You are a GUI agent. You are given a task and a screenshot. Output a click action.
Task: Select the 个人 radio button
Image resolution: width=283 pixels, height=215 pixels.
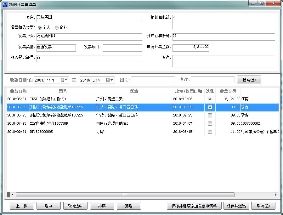[40, 28]
